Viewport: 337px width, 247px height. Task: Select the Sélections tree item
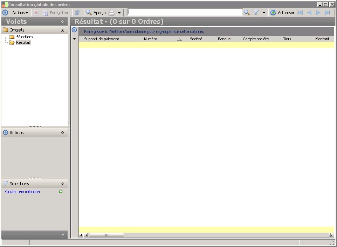[25, 37]
